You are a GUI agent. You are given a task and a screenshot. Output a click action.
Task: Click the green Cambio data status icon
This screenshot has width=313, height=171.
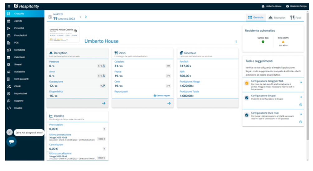tap(263, 42)
